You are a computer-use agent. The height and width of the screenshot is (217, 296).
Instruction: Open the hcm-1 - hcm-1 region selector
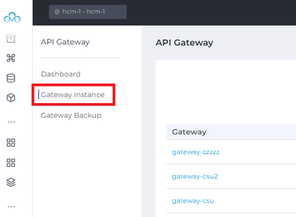88,12
